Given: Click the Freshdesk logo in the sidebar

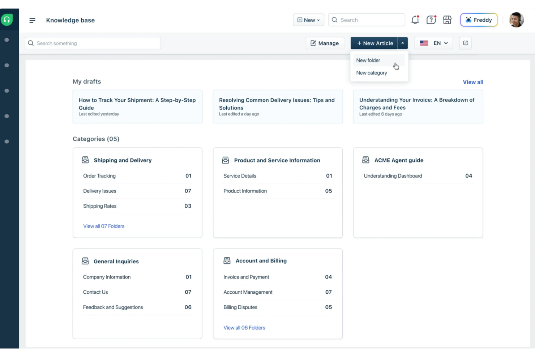Looking at the screenshot, I should [x=7, y=20].
